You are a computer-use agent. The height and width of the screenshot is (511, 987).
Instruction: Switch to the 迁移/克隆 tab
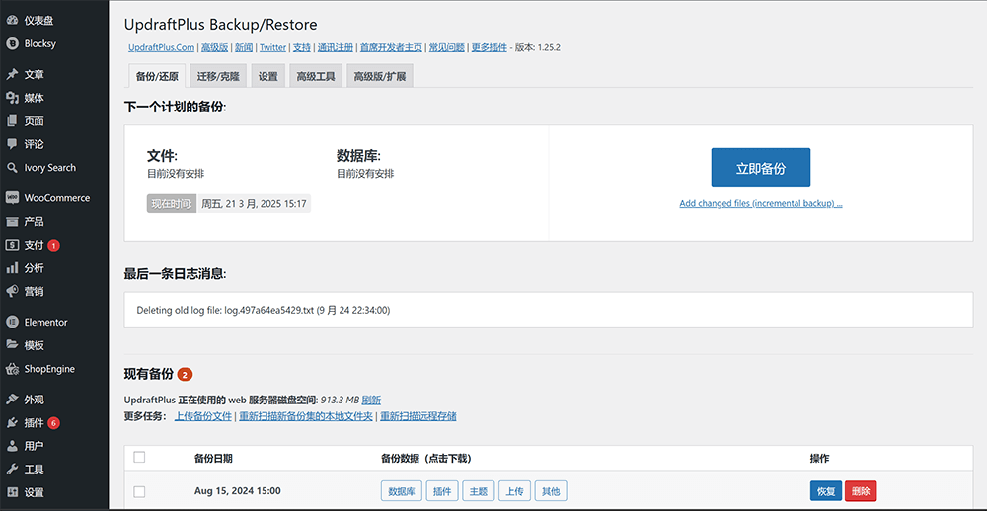218,76
